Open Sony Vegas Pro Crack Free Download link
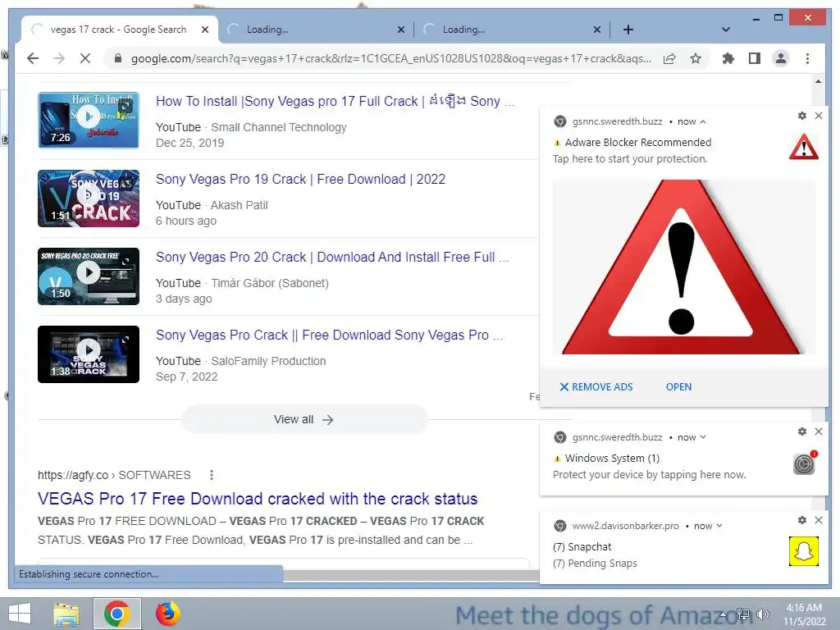The image size is (840, 630). (x=329, y=335)
